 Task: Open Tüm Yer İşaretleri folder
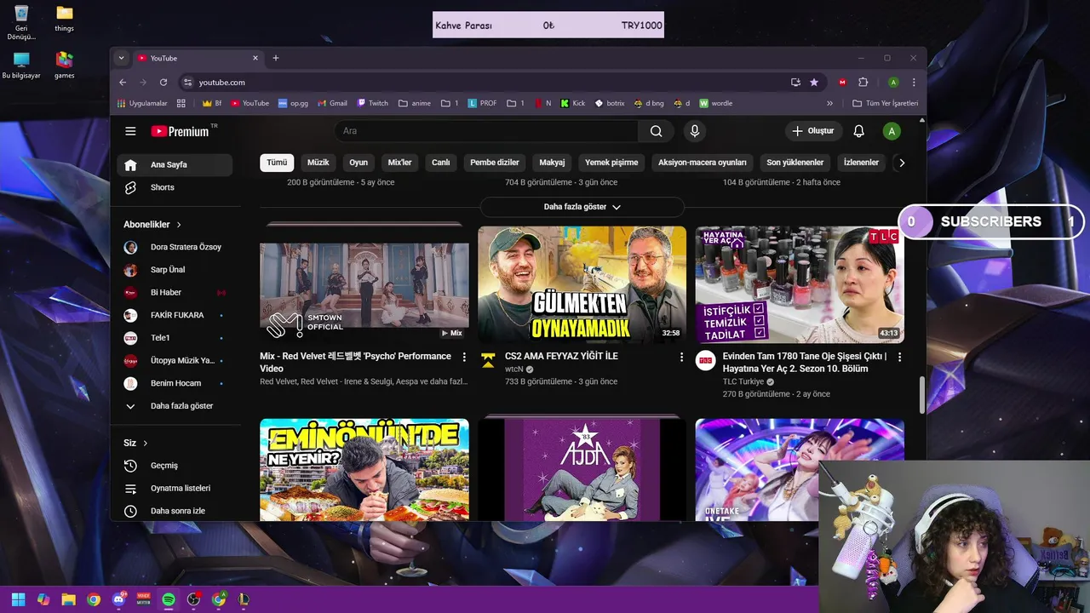886,103
